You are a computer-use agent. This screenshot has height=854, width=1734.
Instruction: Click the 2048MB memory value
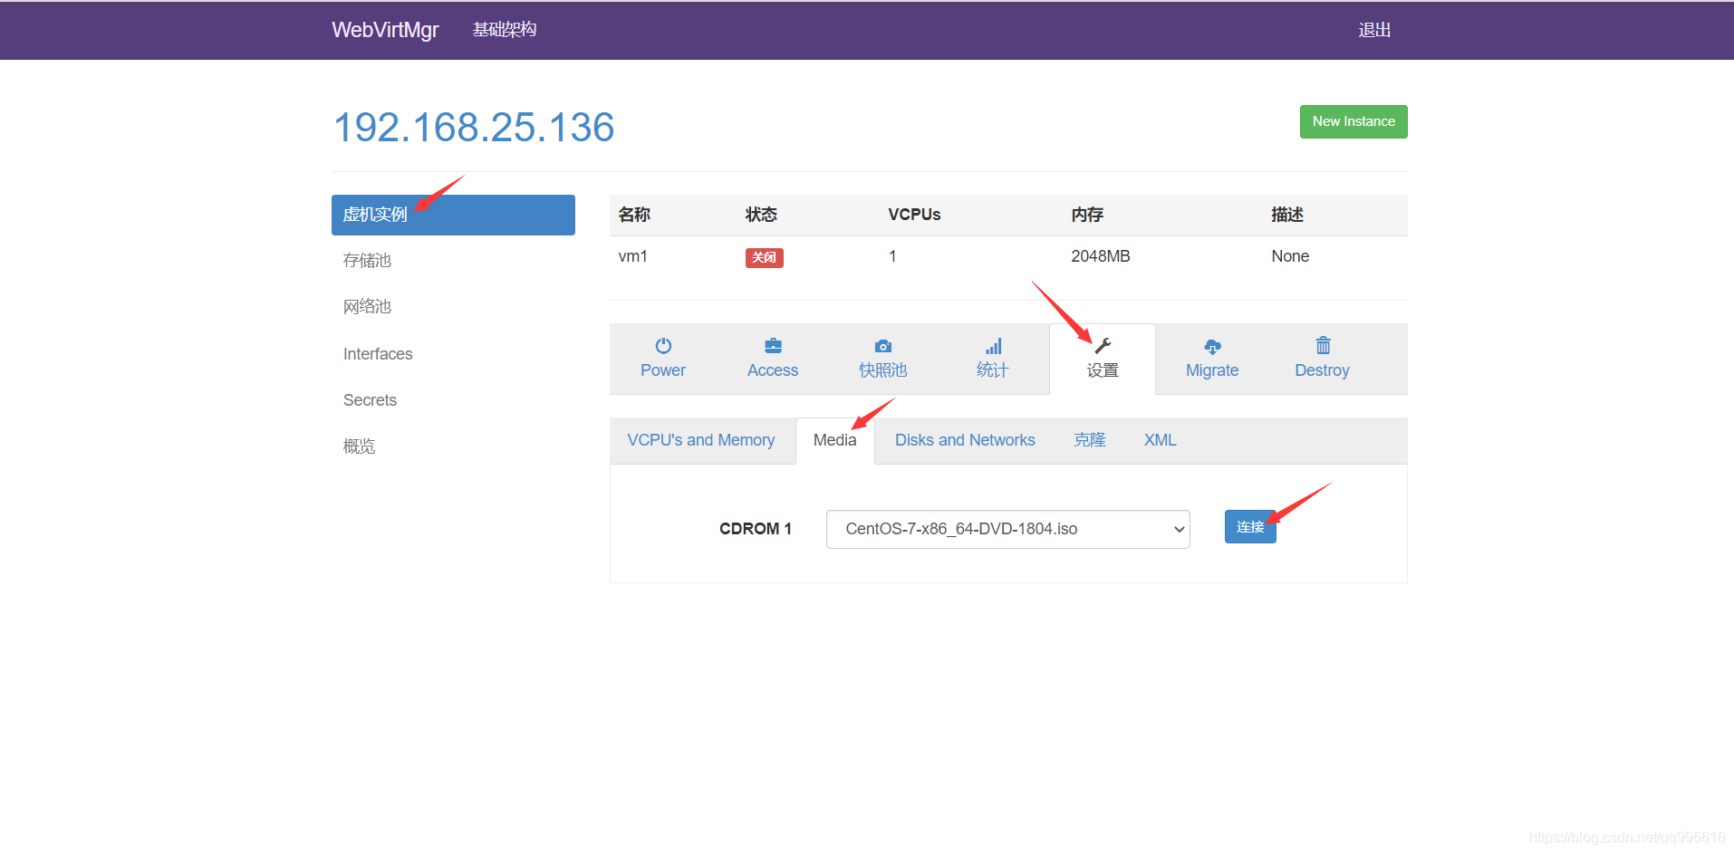coord(1101,256)
